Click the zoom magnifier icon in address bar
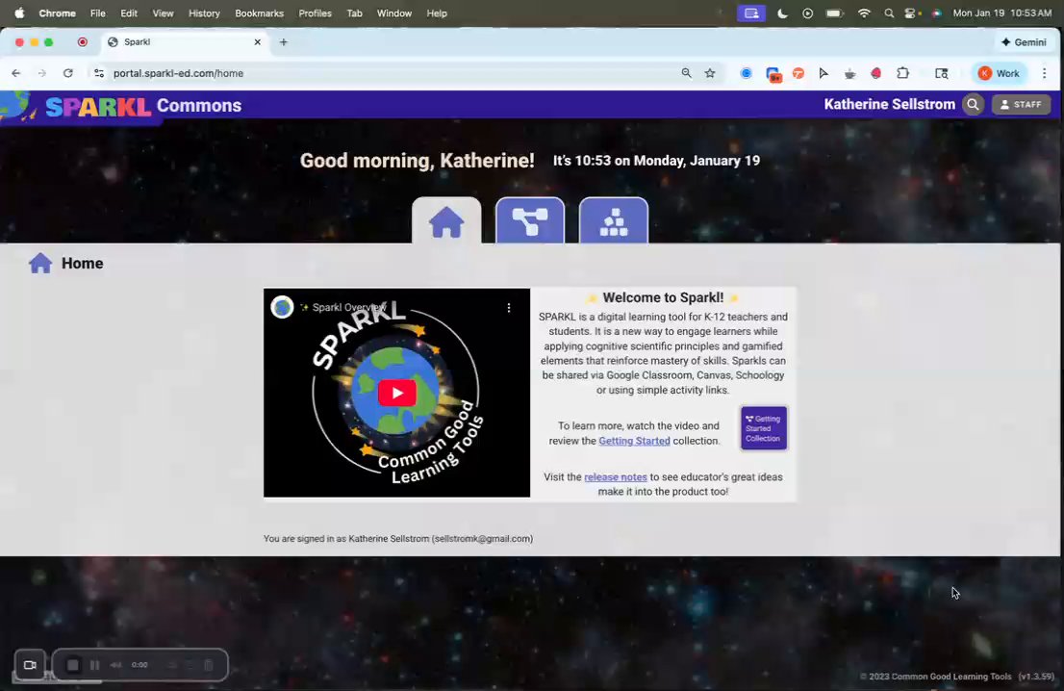 coord(686,73)
